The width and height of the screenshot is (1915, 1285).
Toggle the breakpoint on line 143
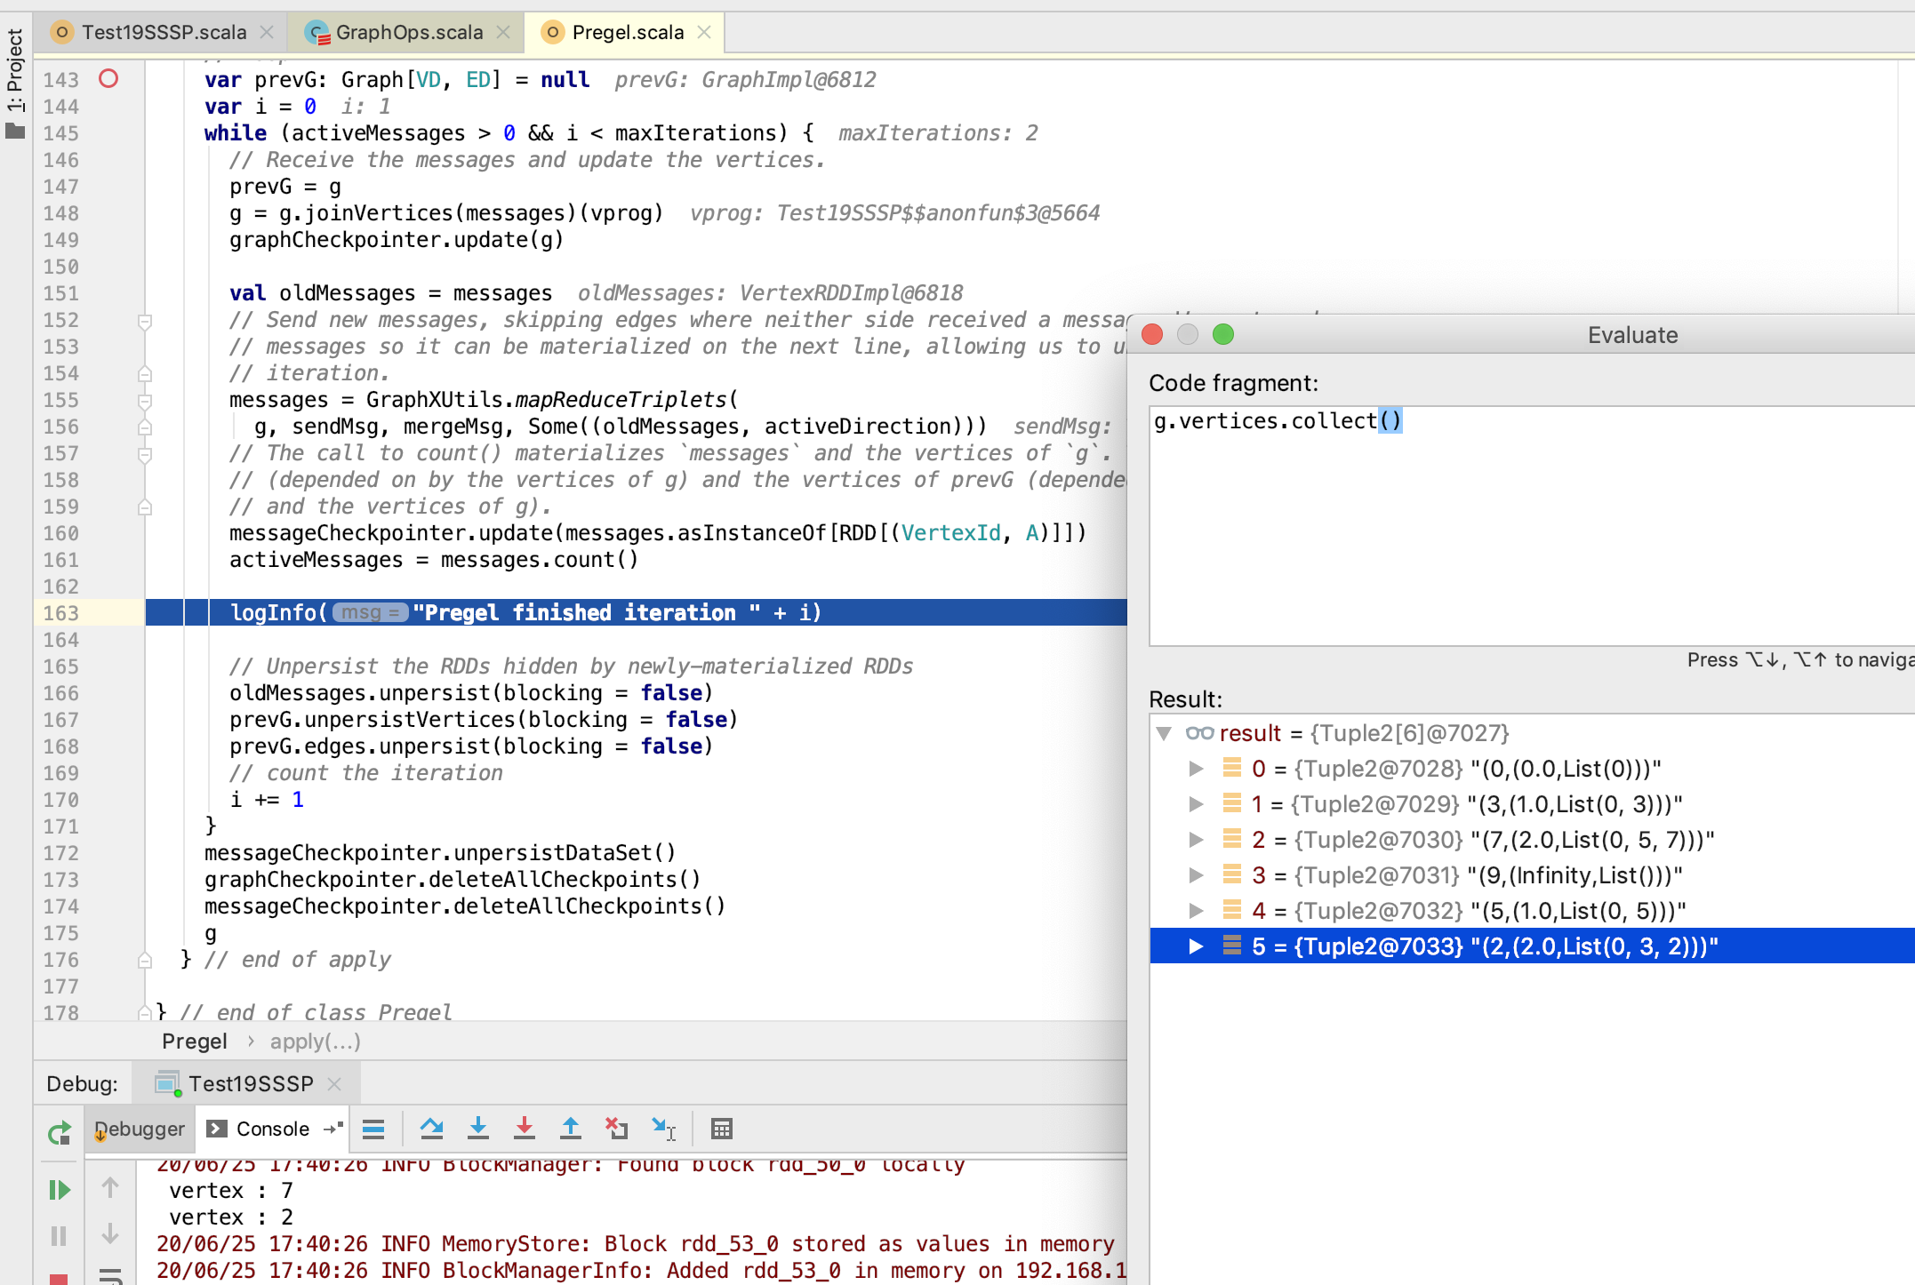[108, 79]
